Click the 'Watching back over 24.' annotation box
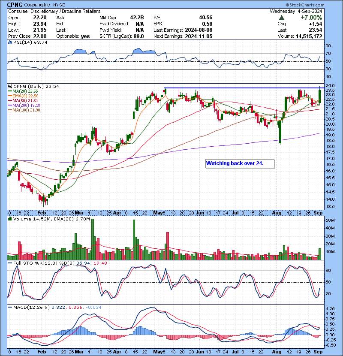This screenshot has width=343, height=356. 240,163
